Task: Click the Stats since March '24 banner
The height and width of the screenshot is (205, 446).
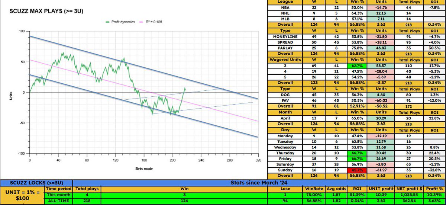Action: click(x=259, y=183)
